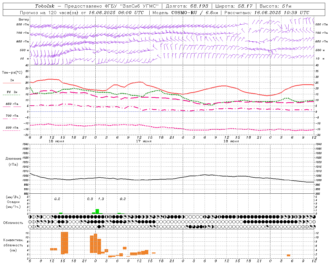This screenshot has width=329, height=263.
Task: Click the '500 м' wind level label on left
Action: point(24,50)
